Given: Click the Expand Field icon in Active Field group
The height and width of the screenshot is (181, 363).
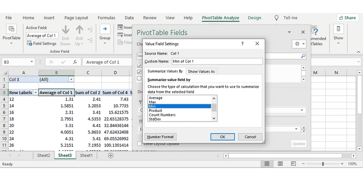Looking at the screenshot, I should point(90,29).
